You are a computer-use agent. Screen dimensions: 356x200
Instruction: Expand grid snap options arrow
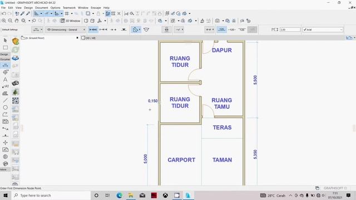point(72,13)
